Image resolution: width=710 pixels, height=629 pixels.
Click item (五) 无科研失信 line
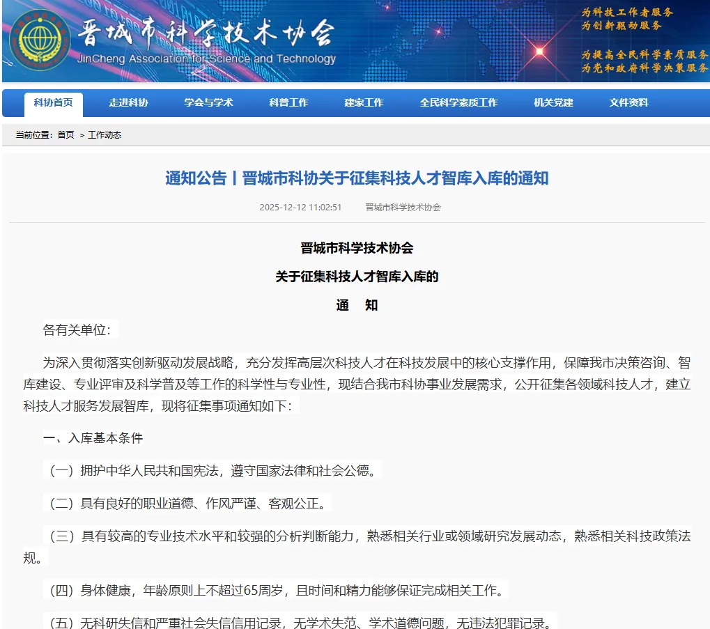pos(301,622)
